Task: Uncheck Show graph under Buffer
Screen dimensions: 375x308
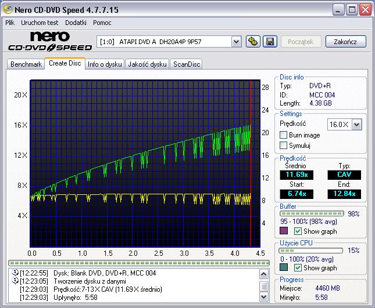Action: [298, 231]
